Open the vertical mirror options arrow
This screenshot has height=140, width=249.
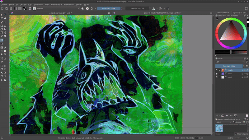point(164,8)
